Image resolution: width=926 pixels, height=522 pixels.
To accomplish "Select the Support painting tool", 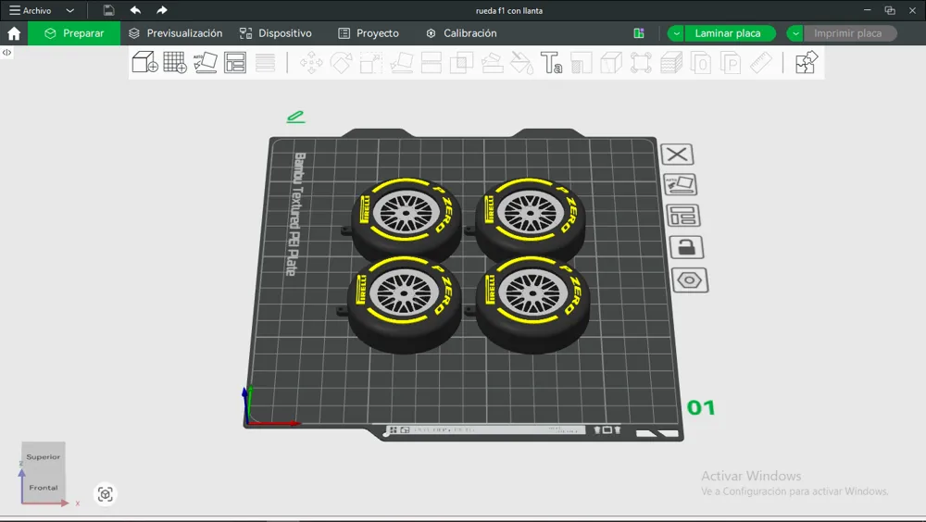I will tap(492, 63).
